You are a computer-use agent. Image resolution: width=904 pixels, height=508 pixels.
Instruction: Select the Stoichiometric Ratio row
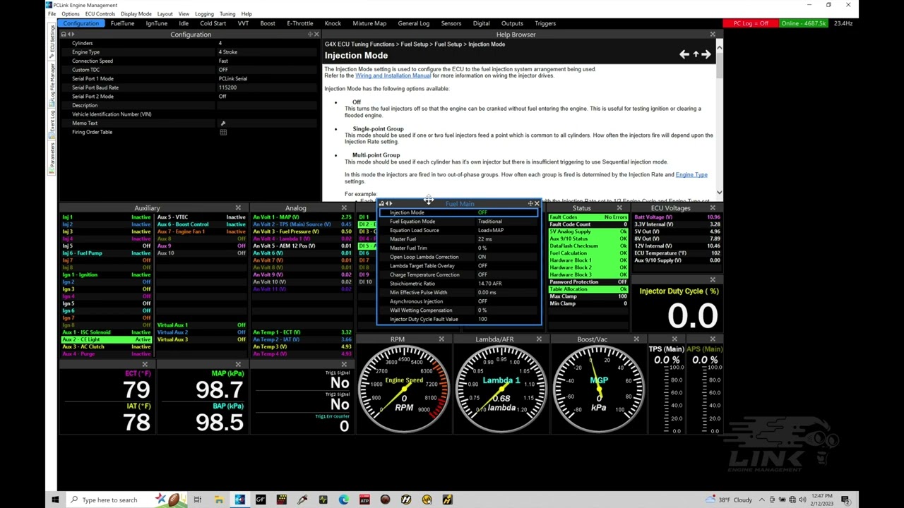pyautogui.click(x=459, y=284)
